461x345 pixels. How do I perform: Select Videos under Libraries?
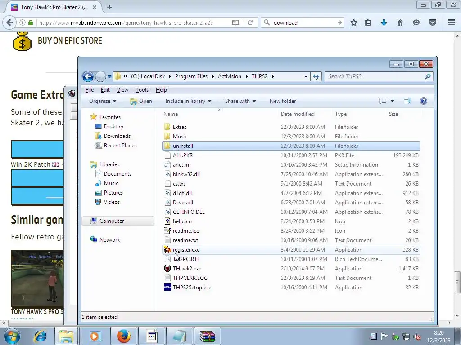(112, 202)
